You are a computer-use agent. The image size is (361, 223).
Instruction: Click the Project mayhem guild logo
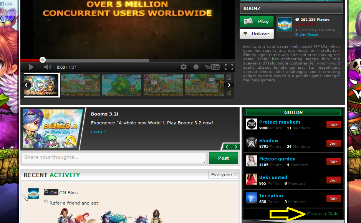point(251,124)
